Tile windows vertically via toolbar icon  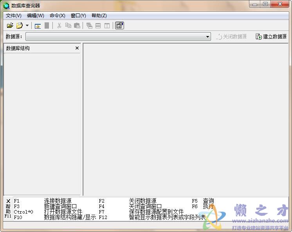[107, 26]
